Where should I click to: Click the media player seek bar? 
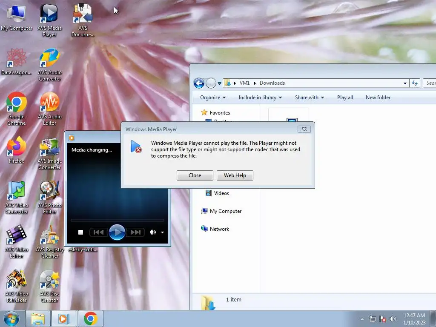click(118, 220)
